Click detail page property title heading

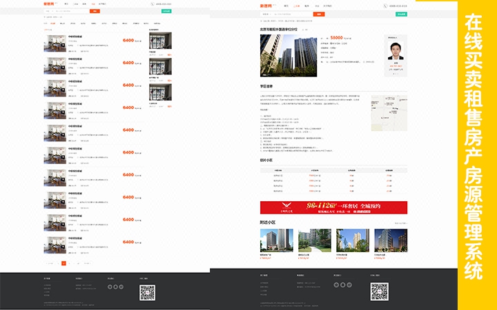pos(279,30)
